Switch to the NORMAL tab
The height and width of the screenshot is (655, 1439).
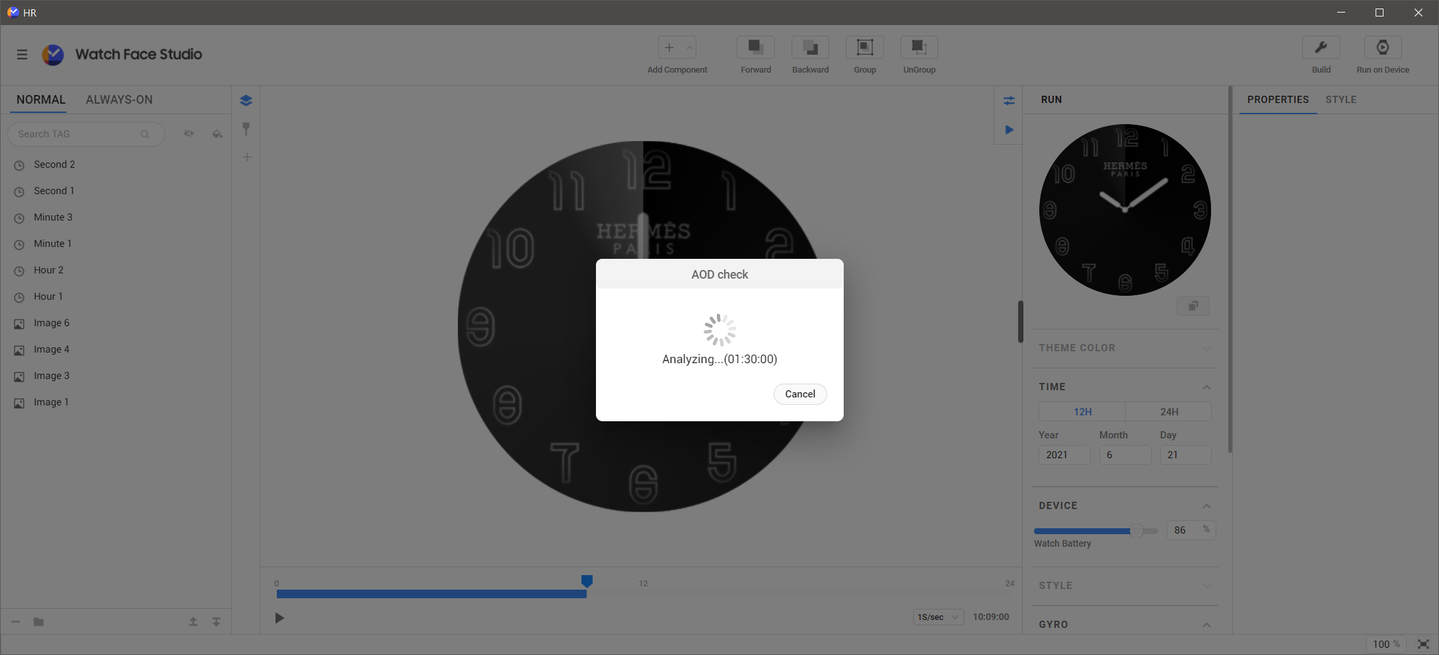[x=41, y=100]
